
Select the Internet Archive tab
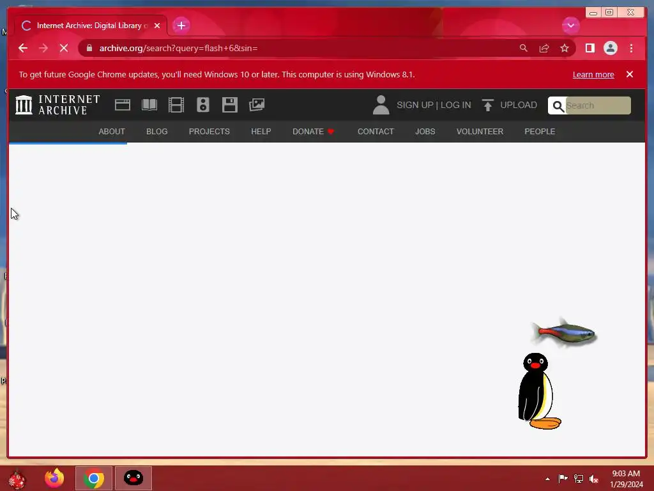[x=91, y=26]
